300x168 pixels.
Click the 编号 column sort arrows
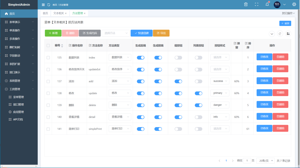(62, 46)
